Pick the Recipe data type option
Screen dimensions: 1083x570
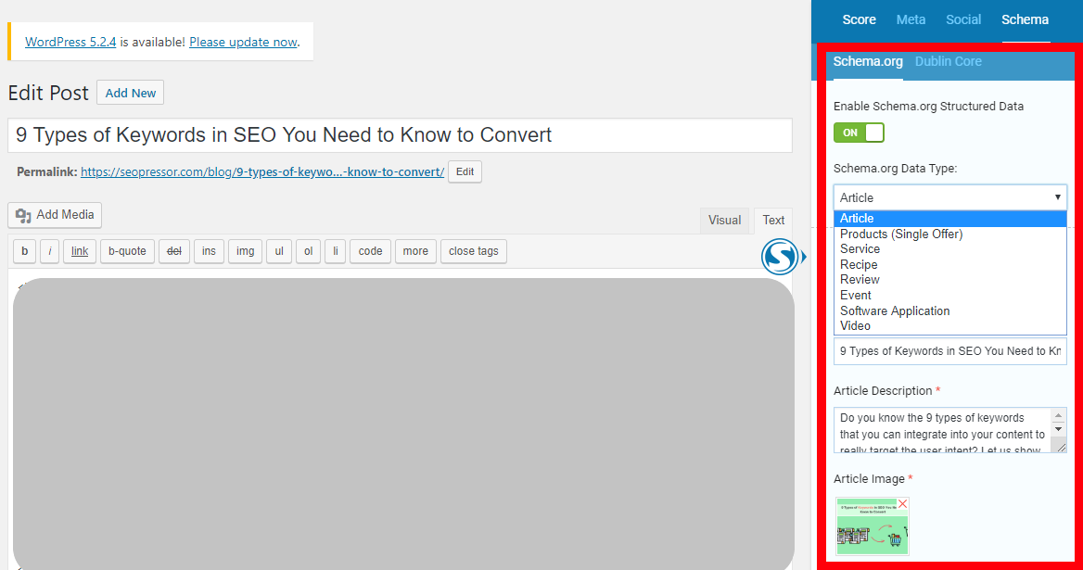point(949,264)
